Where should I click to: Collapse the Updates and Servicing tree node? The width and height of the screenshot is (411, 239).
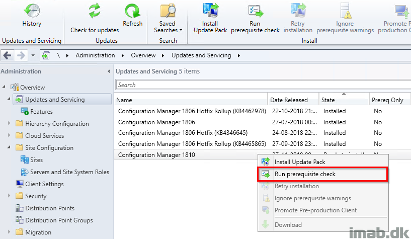tap(9, 99)
